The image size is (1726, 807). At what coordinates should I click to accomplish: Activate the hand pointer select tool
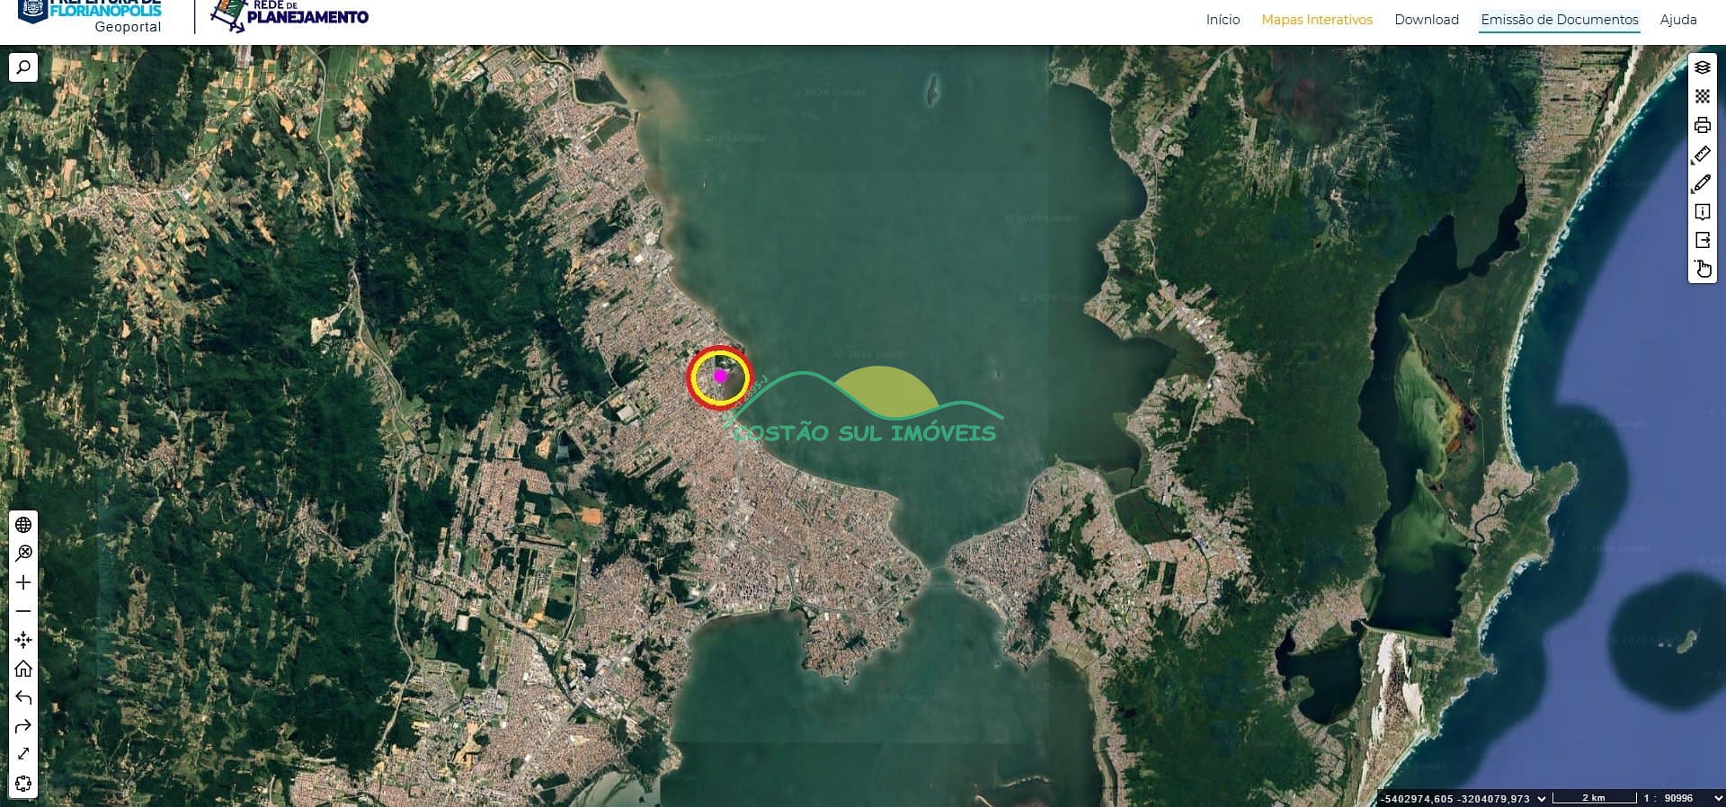click(1702, 269)
